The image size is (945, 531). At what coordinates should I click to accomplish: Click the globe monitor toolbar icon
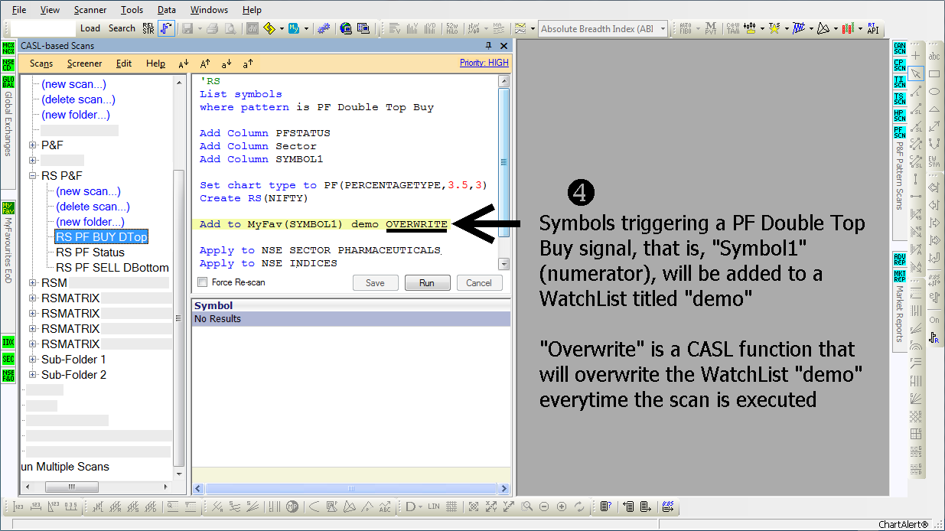[x=346, y=28]
